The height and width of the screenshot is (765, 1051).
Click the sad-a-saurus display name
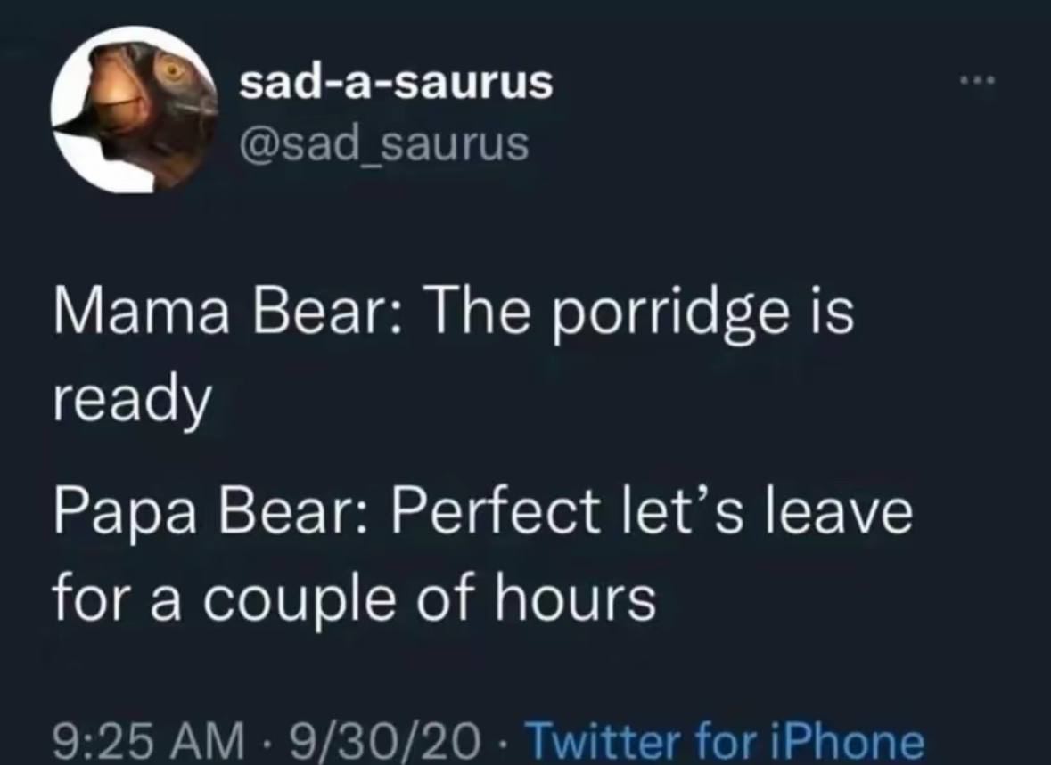(x=396, y=84)
